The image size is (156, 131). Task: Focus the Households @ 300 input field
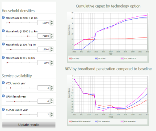44,49
